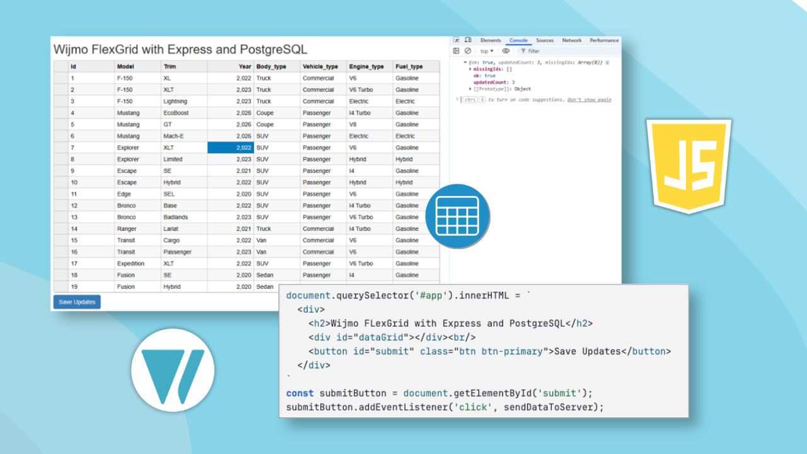The width and height of the screenshot is (807, 454).
Task: Click the live expression eye icon
Action: click(x=506, y=51)
